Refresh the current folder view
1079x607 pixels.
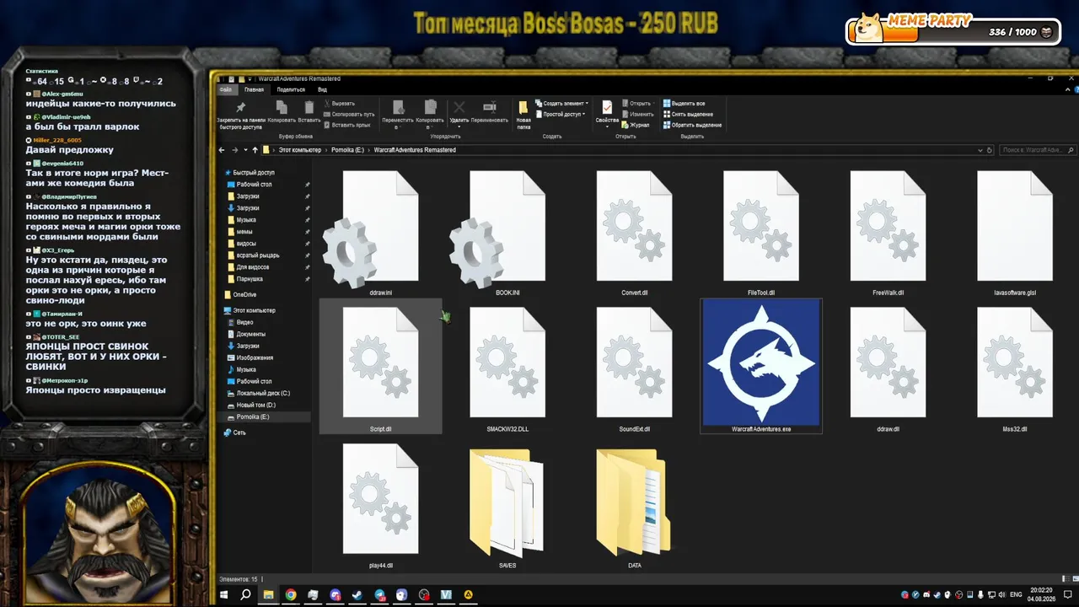pos(990,150)
